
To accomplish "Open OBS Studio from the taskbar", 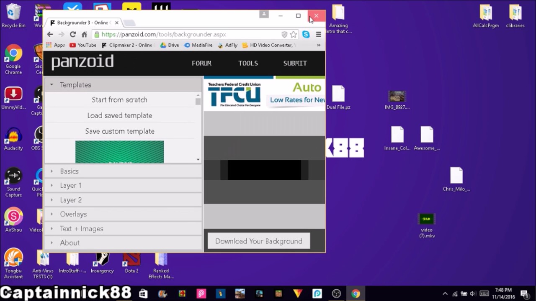I will (336, 294).
